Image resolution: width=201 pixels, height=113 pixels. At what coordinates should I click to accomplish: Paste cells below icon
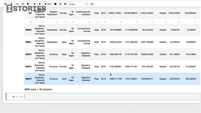point(28,4)
